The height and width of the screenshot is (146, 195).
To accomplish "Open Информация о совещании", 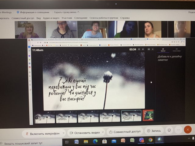I will pyautogui.click(x=33, y=12).
